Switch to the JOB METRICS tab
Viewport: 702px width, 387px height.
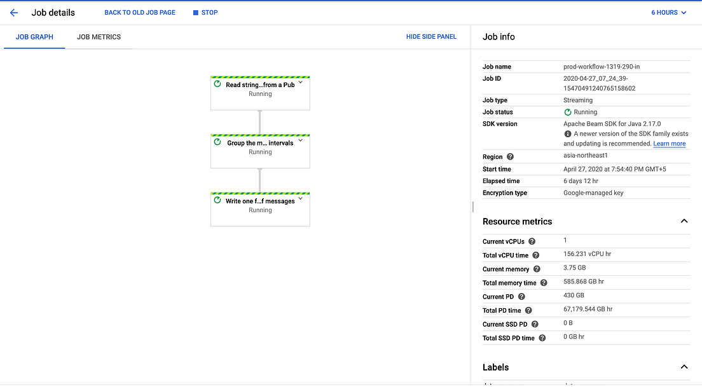99,37
